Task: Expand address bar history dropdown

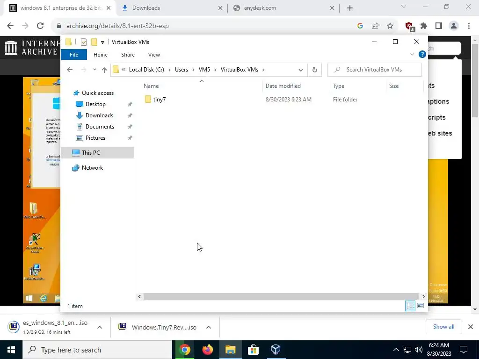Action: tap(301, 70)
